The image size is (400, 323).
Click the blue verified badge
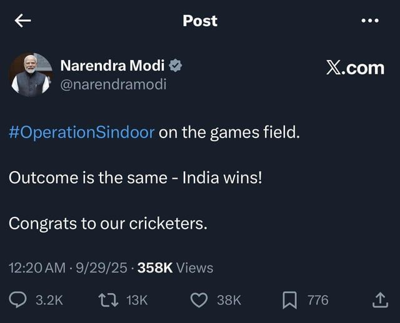176,65
